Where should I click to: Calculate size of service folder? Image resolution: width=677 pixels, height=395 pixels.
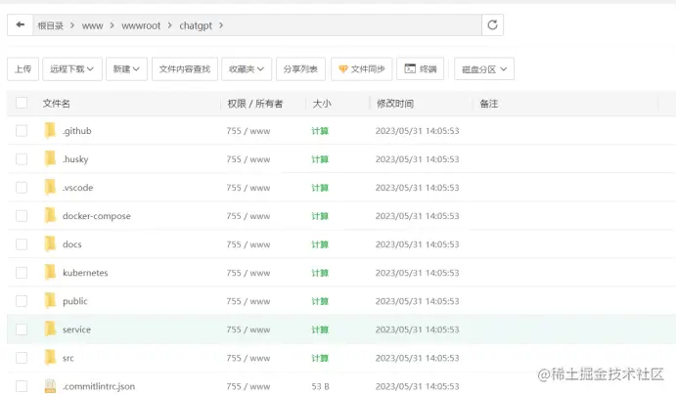click(320, 329)
